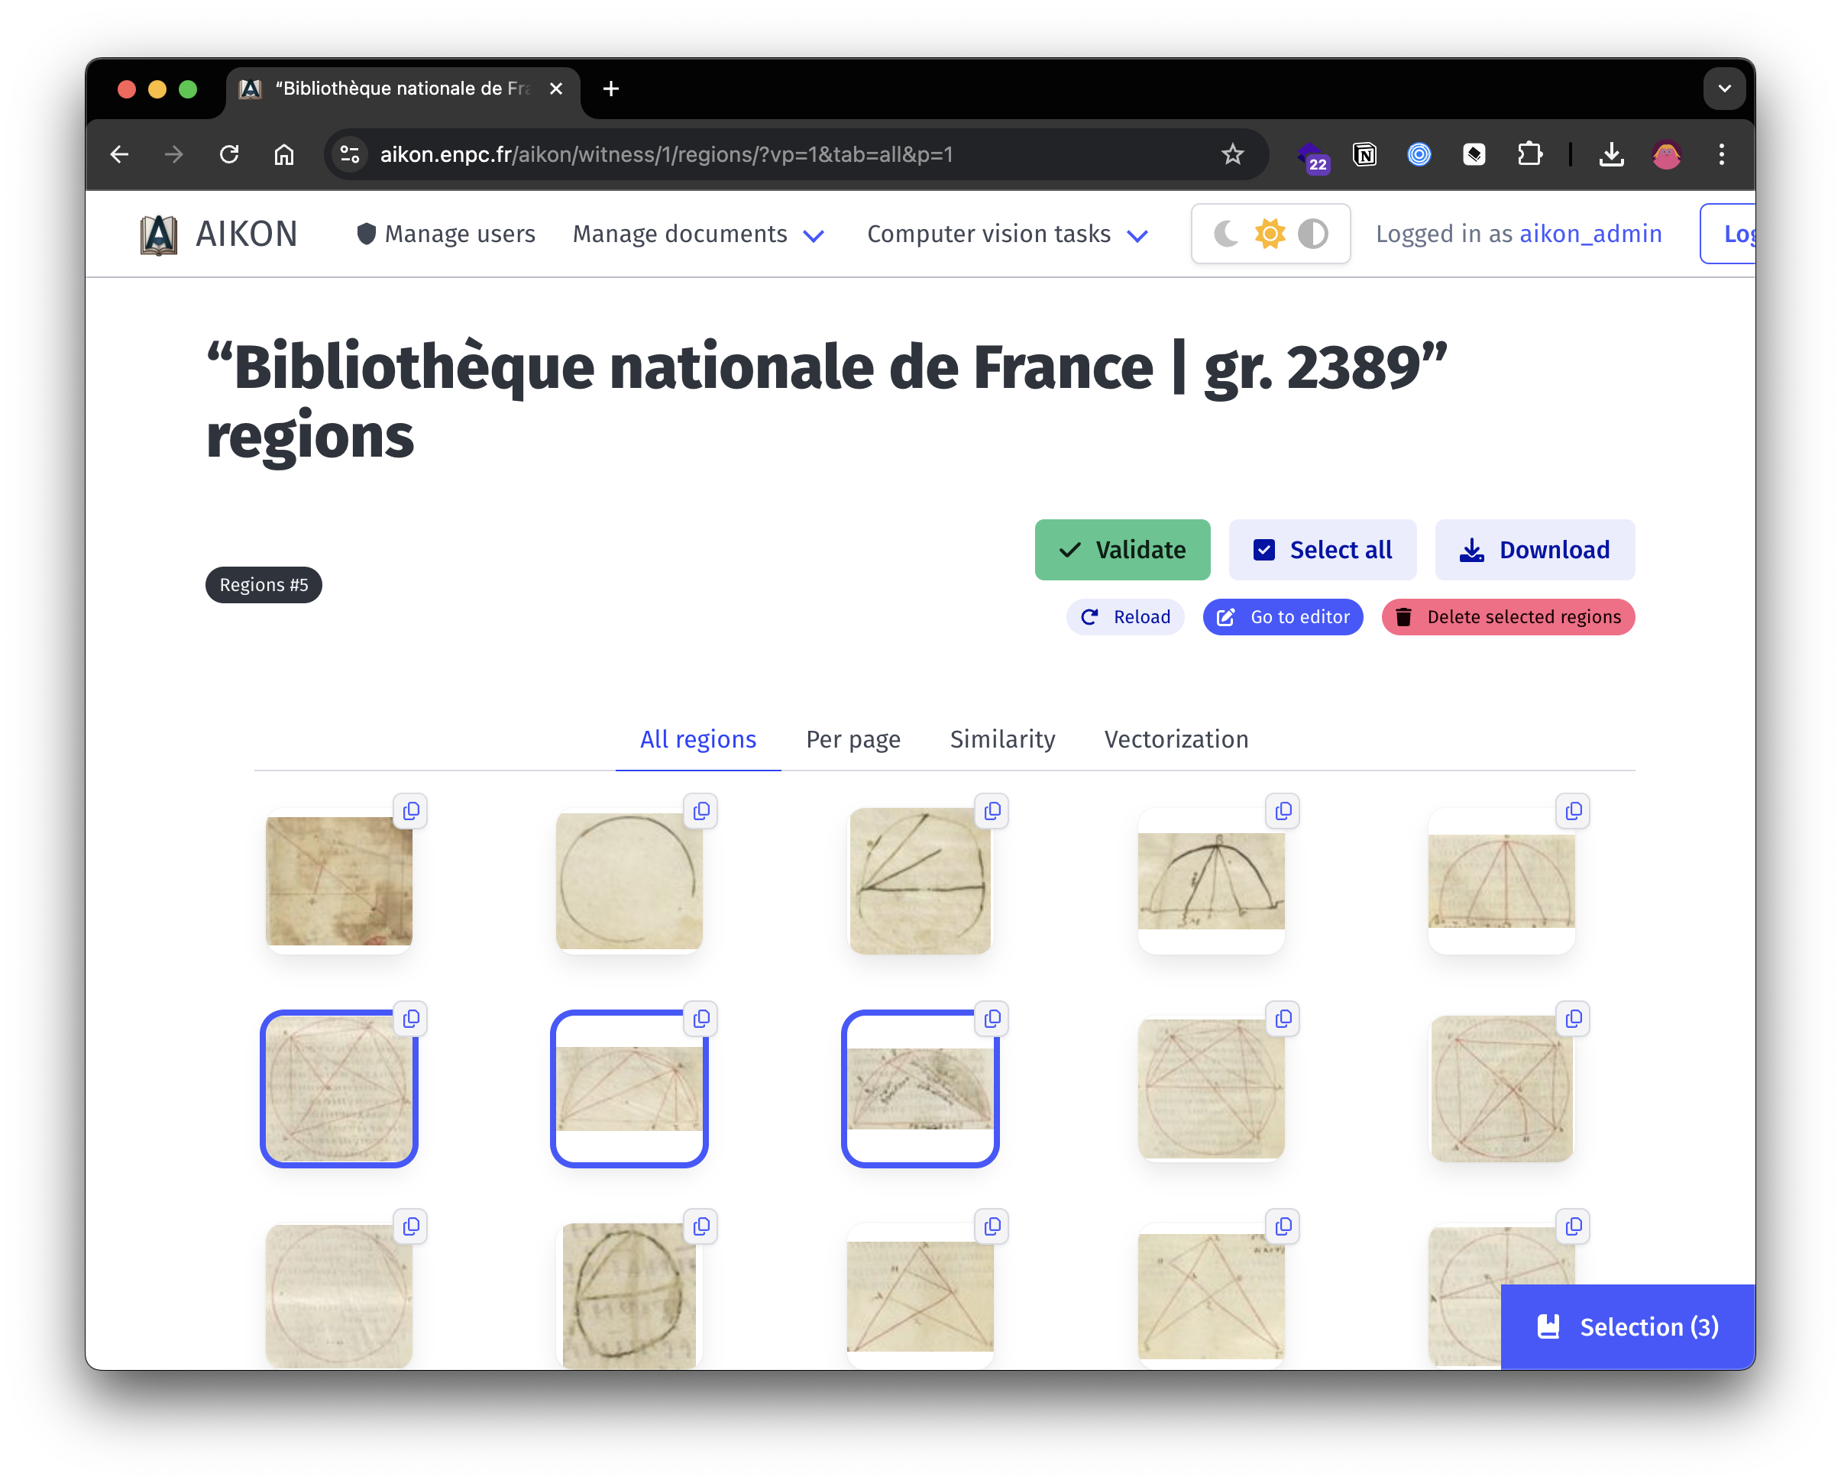Open the tab search dropdown arrow
The width and height of the screenshot is (1841, 1483).
[1724, 89]
